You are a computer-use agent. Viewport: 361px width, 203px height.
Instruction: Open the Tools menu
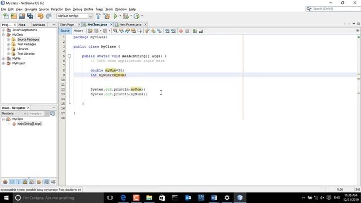point(109,9)
